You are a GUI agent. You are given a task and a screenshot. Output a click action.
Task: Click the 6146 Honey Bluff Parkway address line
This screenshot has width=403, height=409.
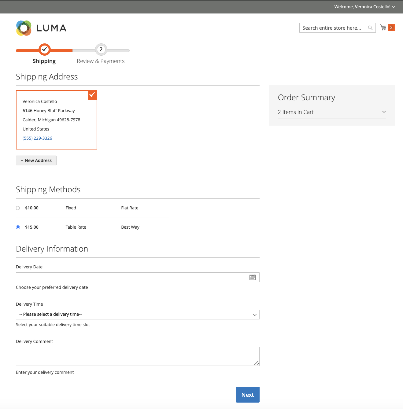coord(49,111)
